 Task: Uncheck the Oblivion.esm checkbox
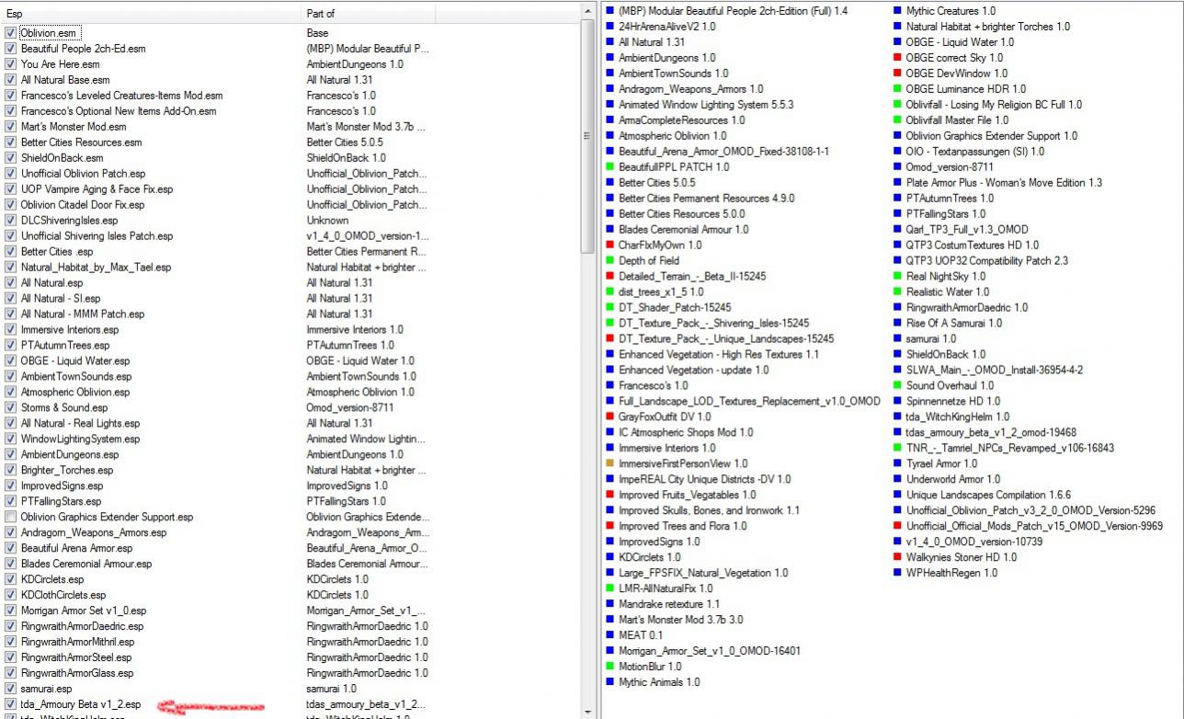point(10,33)
